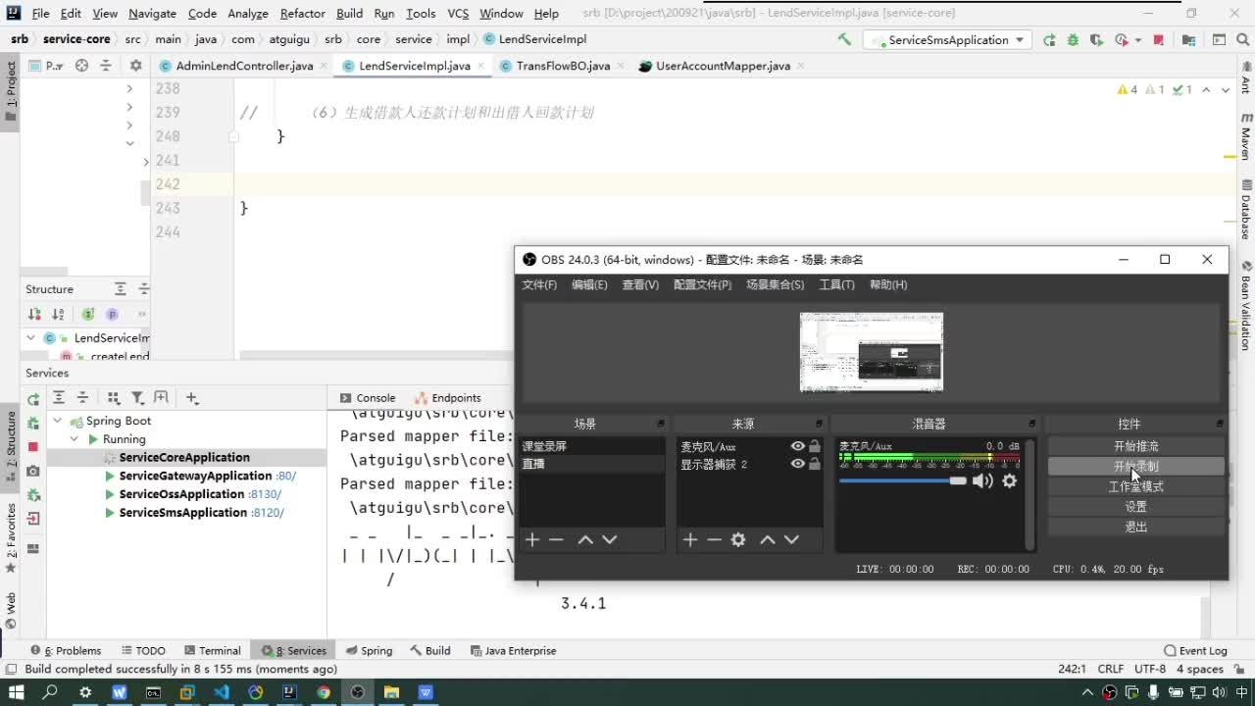Click the locate-file target icon in Project panel
This screenshot has height=706, width=1255.
[x=82, y=66]
